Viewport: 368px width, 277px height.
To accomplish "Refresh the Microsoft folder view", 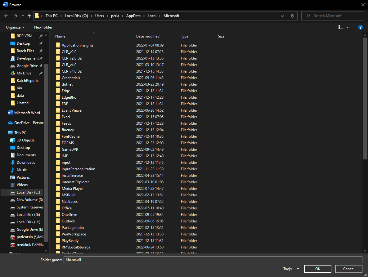I will point(292,16).
